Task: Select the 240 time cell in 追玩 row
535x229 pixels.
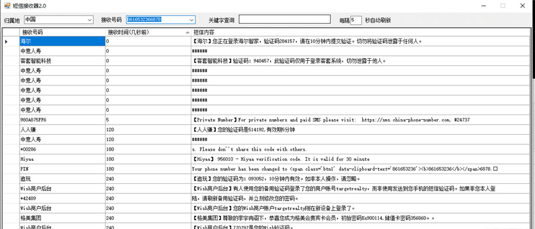Action: 148,179
